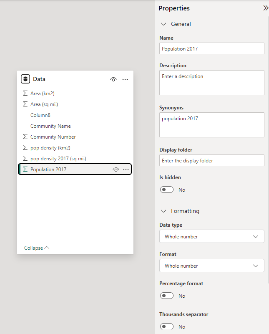
Task: Click the sigma icon beside Community Number
Action: [x=25, y=137]
